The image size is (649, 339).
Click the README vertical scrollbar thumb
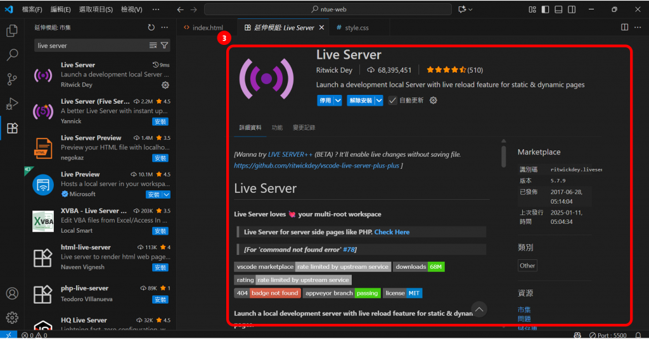tap(504, 156)
